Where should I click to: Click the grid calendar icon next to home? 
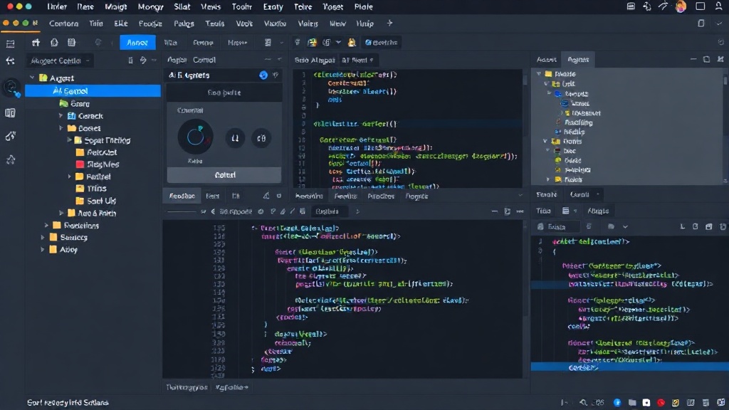(x=72, y=42)
